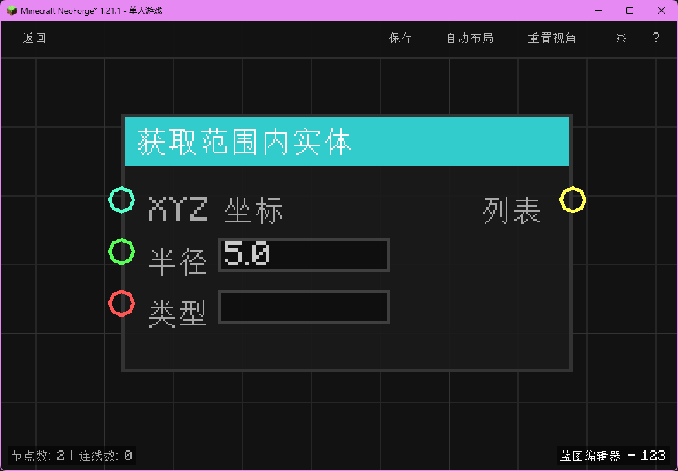Viewport: 678px width, 471px height.
Task: Run 自动布局 auto layout
Action: coord(470,39)
